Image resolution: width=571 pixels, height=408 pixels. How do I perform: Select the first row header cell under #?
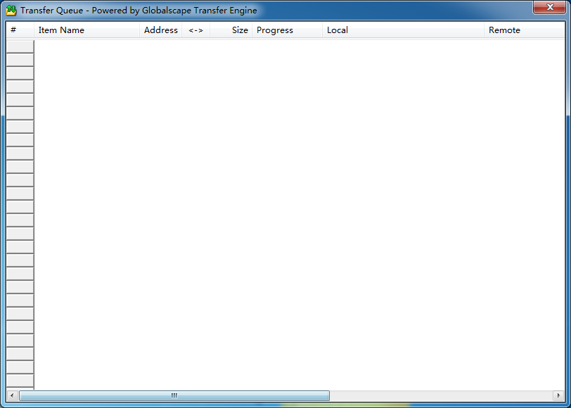coord(20,46)
